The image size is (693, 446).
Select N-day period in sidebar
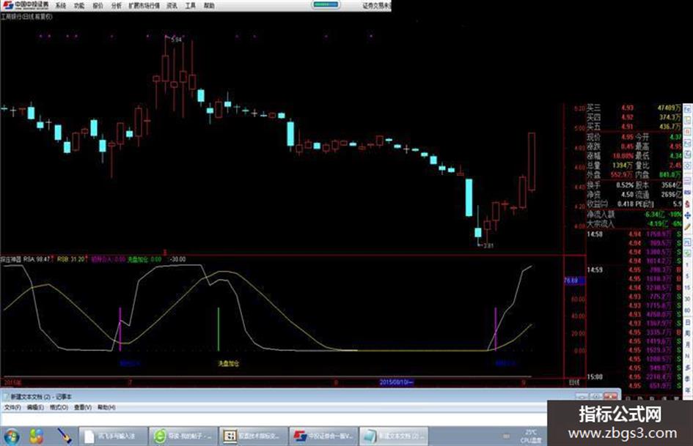[688, 356]
